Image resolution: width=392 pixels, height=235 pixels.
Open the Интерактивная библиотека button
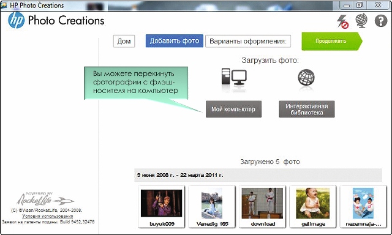click(307, 109)
